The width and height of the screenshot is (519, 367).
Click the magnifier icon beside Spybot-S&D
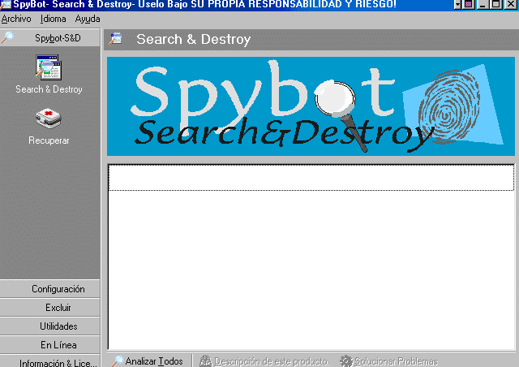[7, 37]
